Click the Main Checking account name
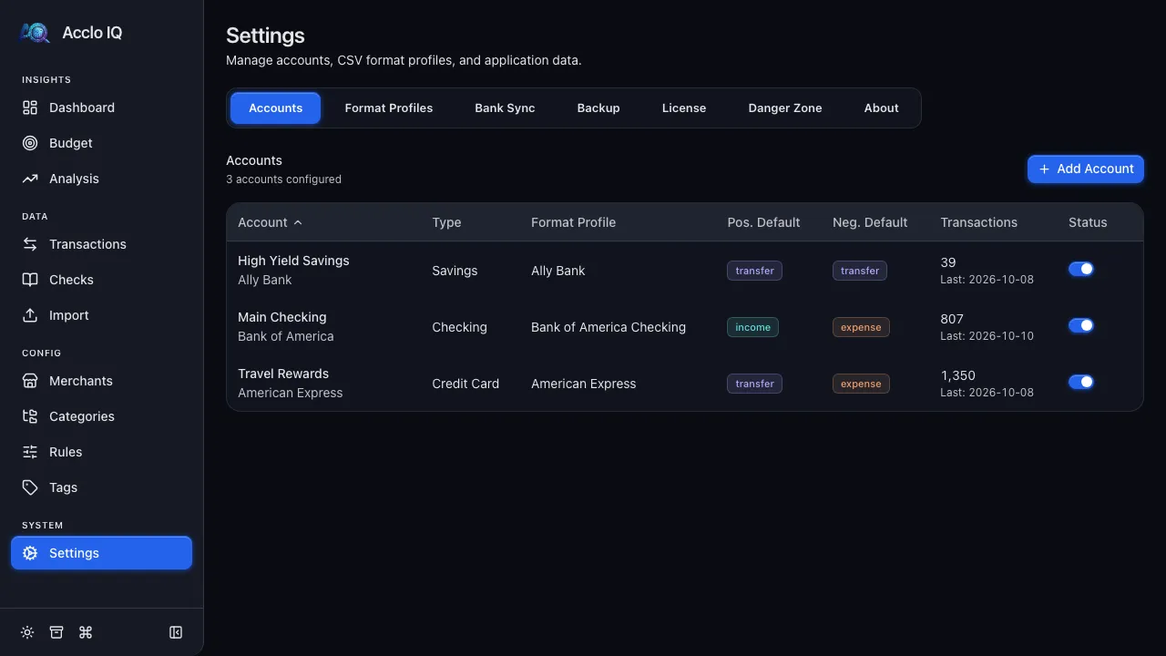The width and height of the screenshot is (1166, 656). click(x=281, y=317)
